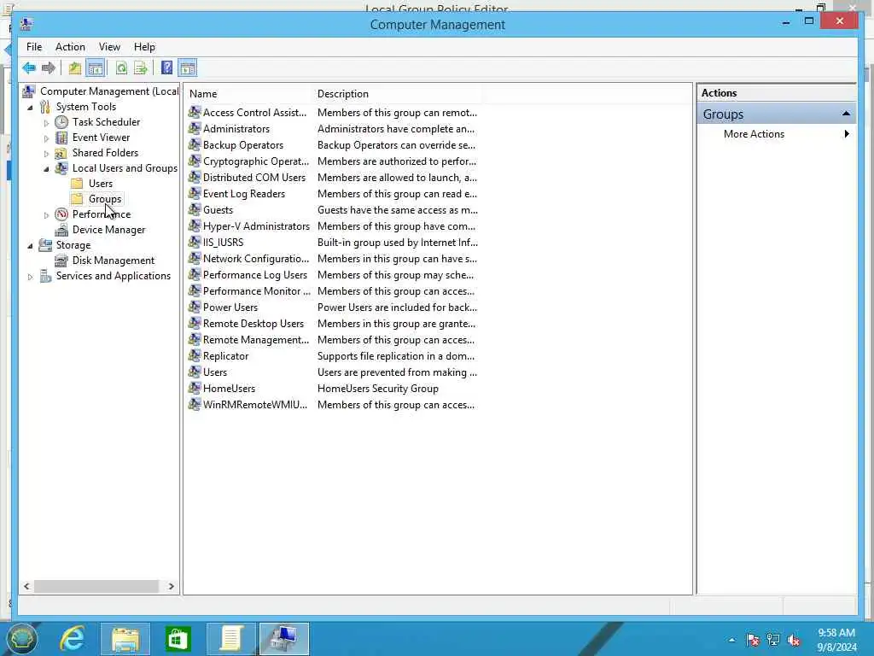Screen dimensions: 874x656
Task: Click the volume muted tray icon
Action: [x=794, y=640]
